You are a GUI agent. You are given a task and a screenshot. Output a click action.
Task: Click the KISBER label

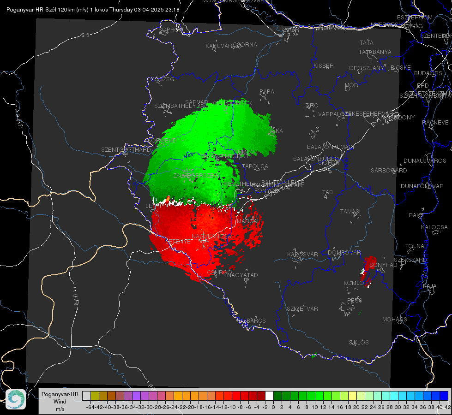[x=324, y=65]
